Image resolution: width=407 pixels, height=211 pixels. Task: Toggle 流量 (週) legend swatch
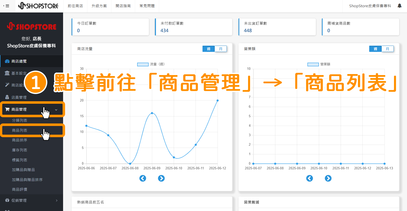(x=143, y=64)
